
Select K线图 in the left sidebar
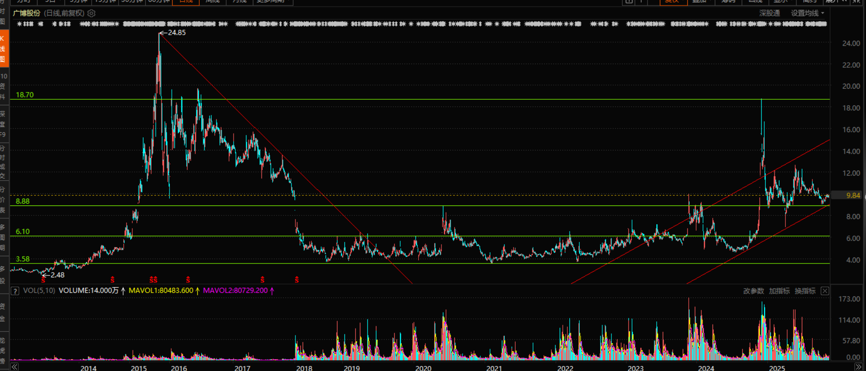click(x=4, y=49)
